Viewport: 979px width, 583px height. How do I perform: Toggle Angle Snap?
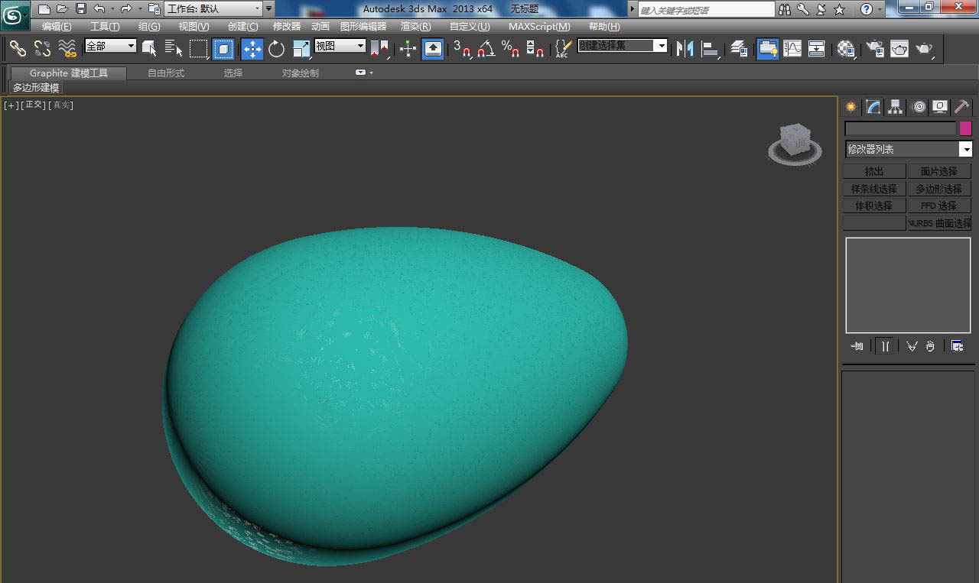(x=486, y=49)
